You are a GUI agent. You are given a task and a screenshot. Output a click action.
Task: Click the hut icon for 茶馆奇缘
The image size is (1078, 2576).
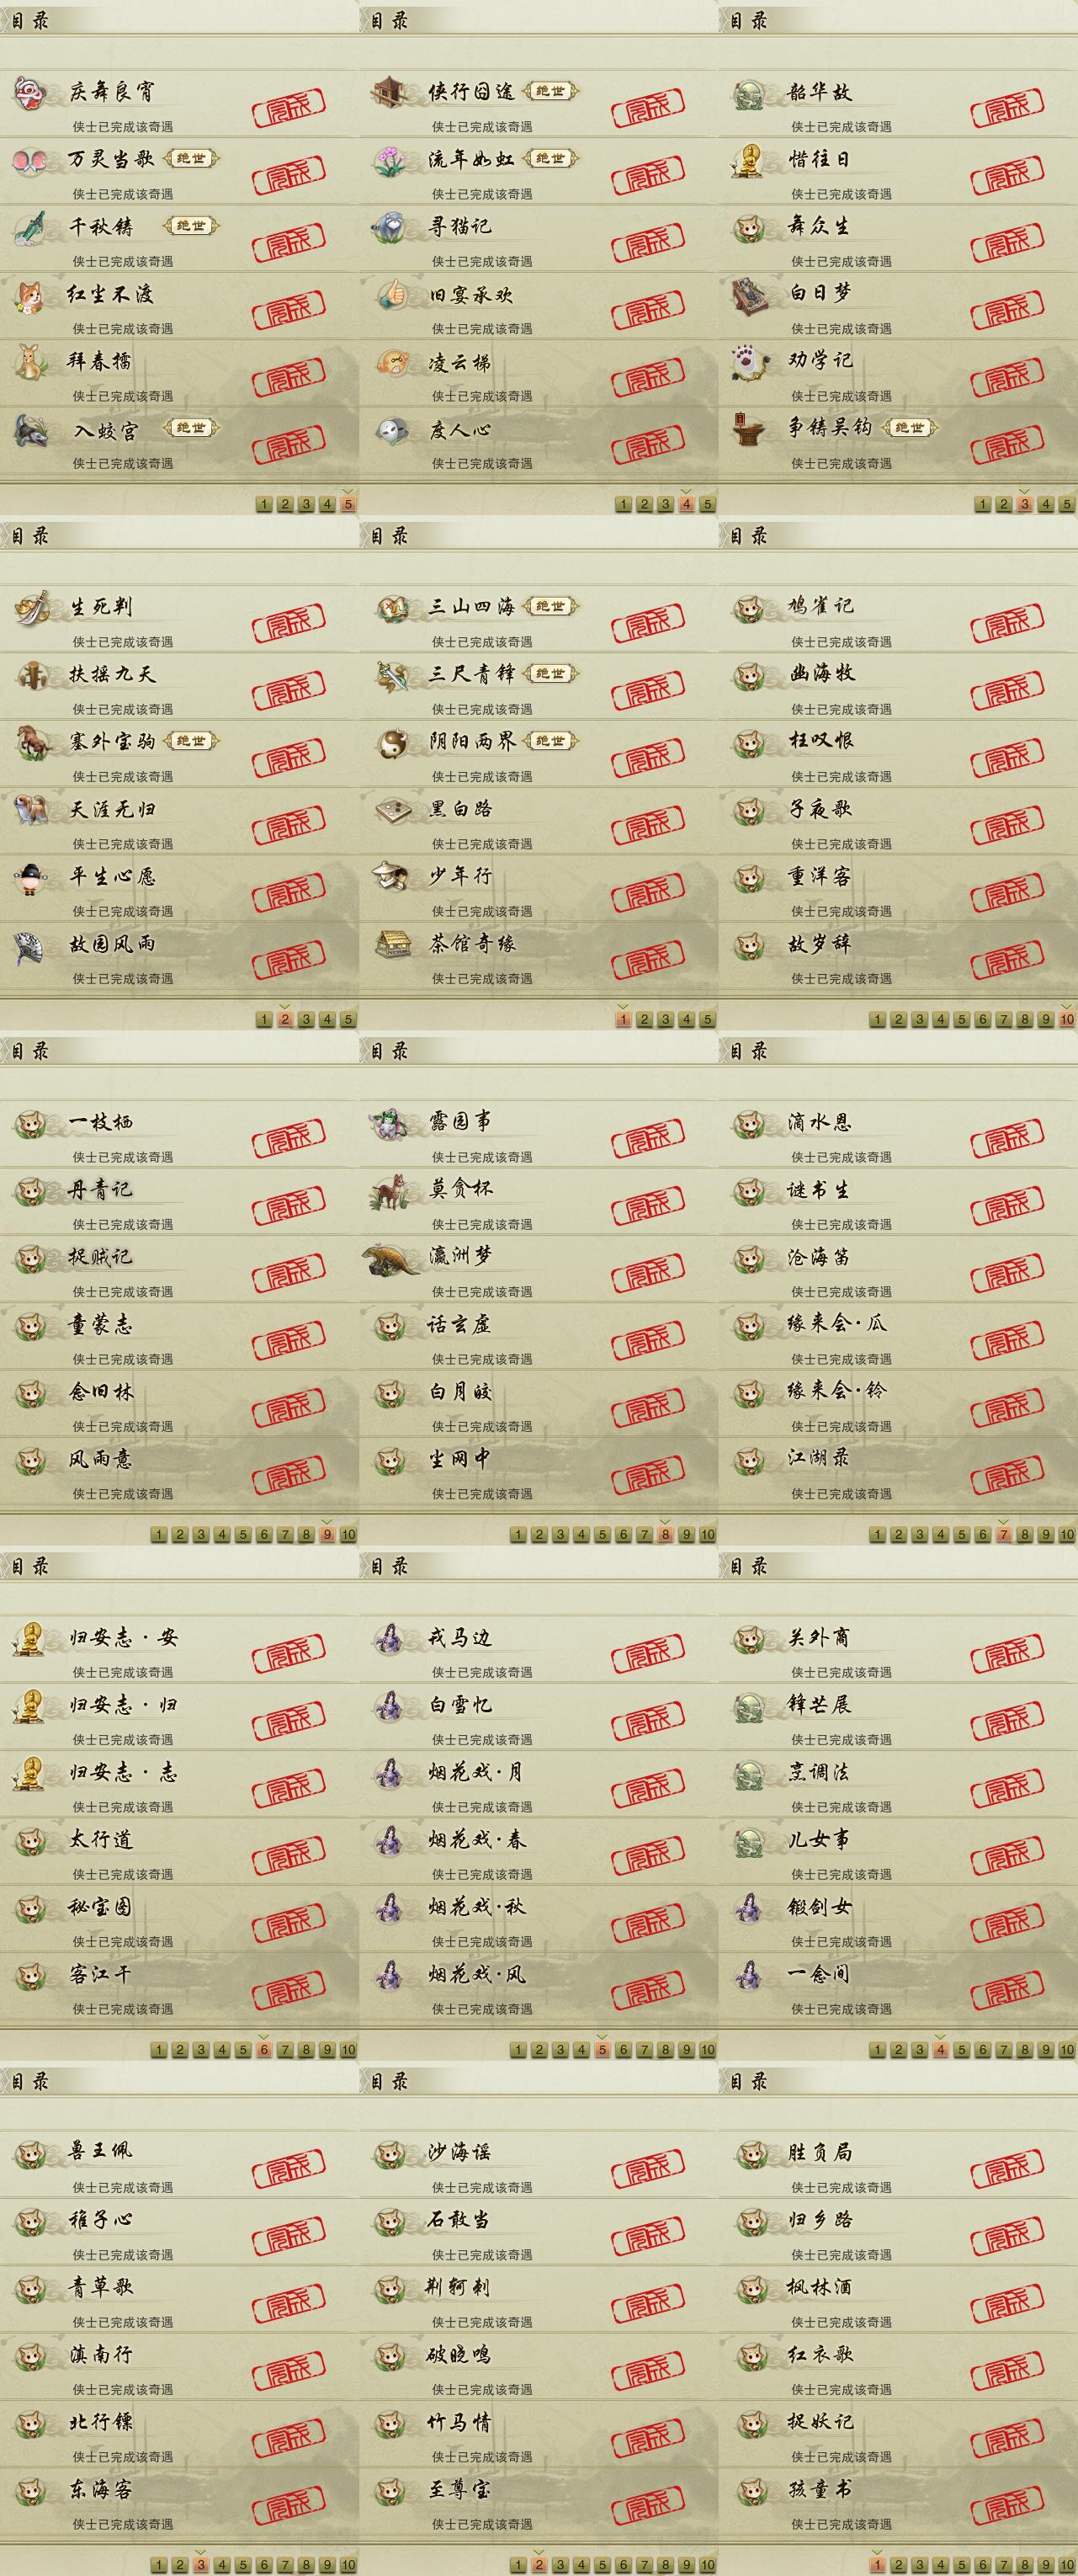click(391, 945)
